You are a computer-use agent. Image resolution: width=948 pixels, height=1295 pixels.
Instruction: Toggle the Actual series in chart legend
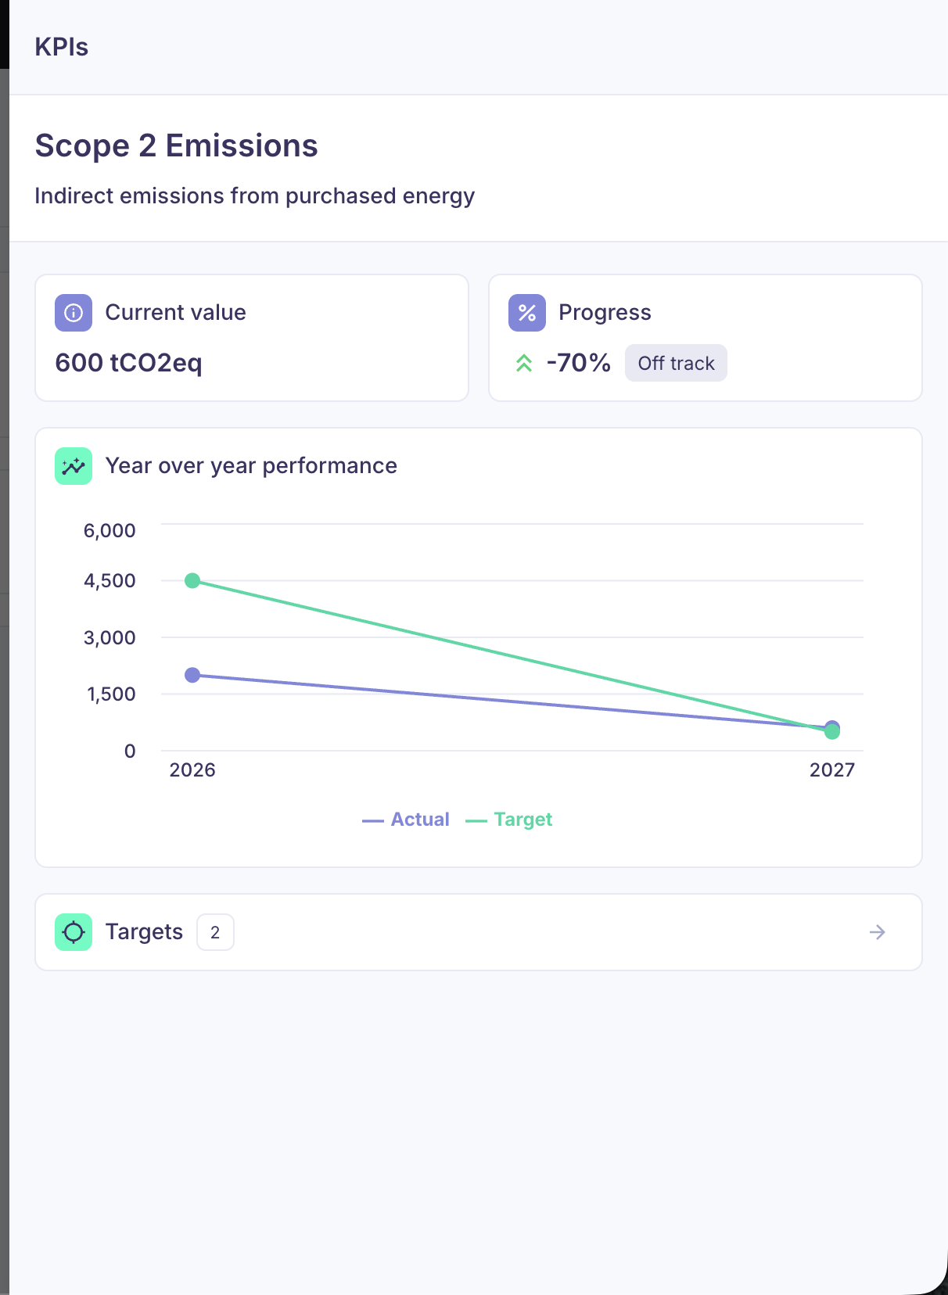pos(407,820)
